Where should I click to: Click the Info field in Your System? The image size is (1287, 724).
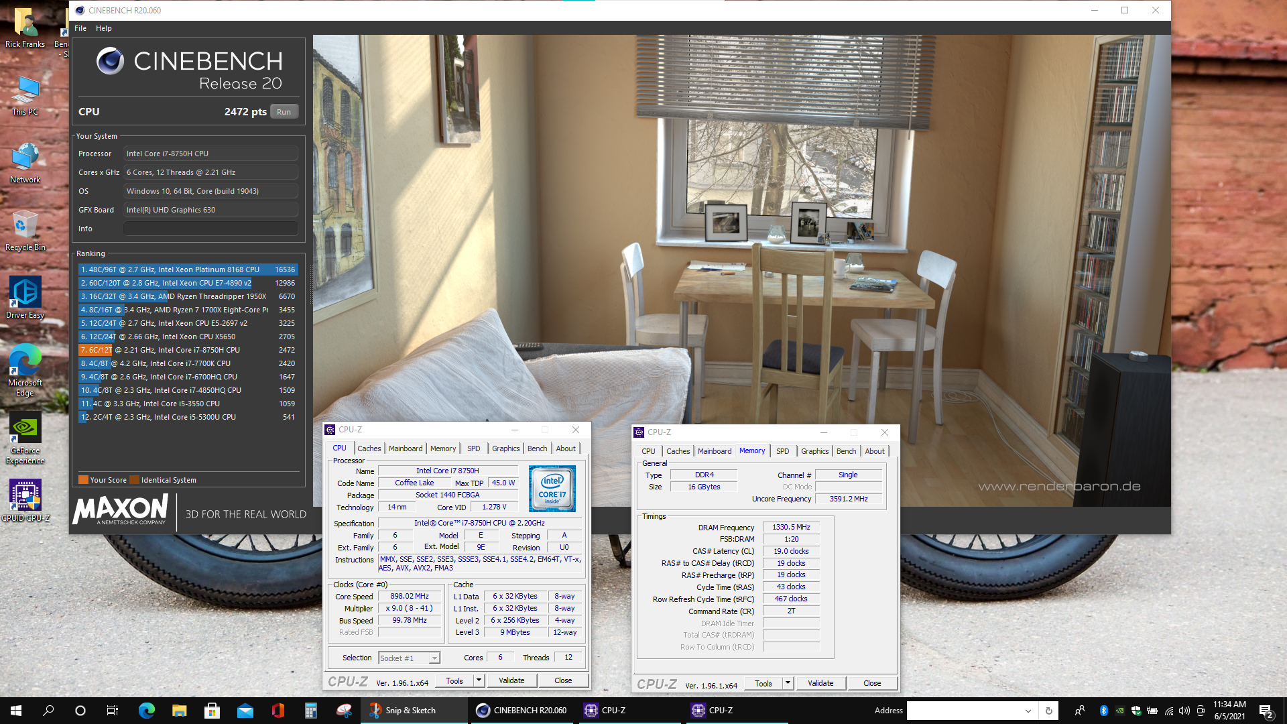click(210, 229)
